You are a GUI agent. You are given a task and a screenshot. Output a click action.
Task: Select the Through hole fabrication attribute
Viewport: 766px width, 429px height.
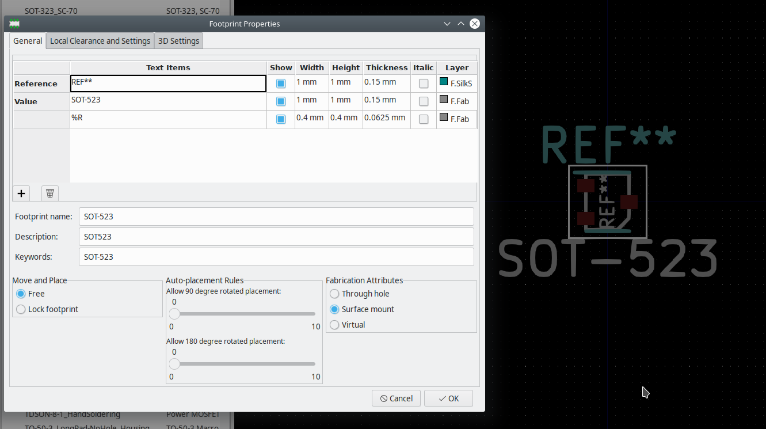[x=334, y=294]
